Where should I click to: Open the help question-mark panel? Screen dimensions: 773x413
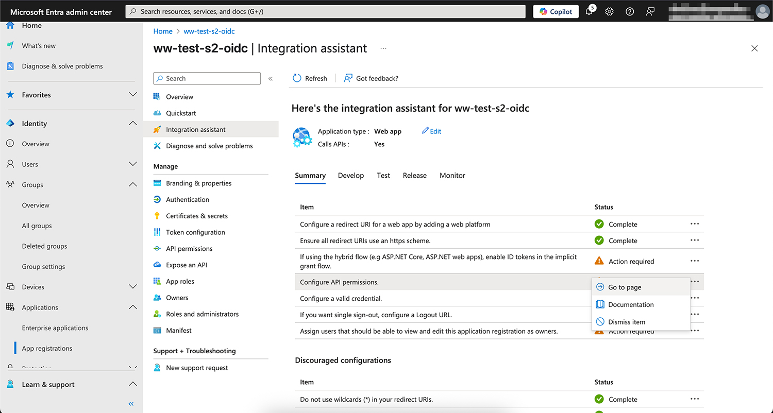point(629,11)
